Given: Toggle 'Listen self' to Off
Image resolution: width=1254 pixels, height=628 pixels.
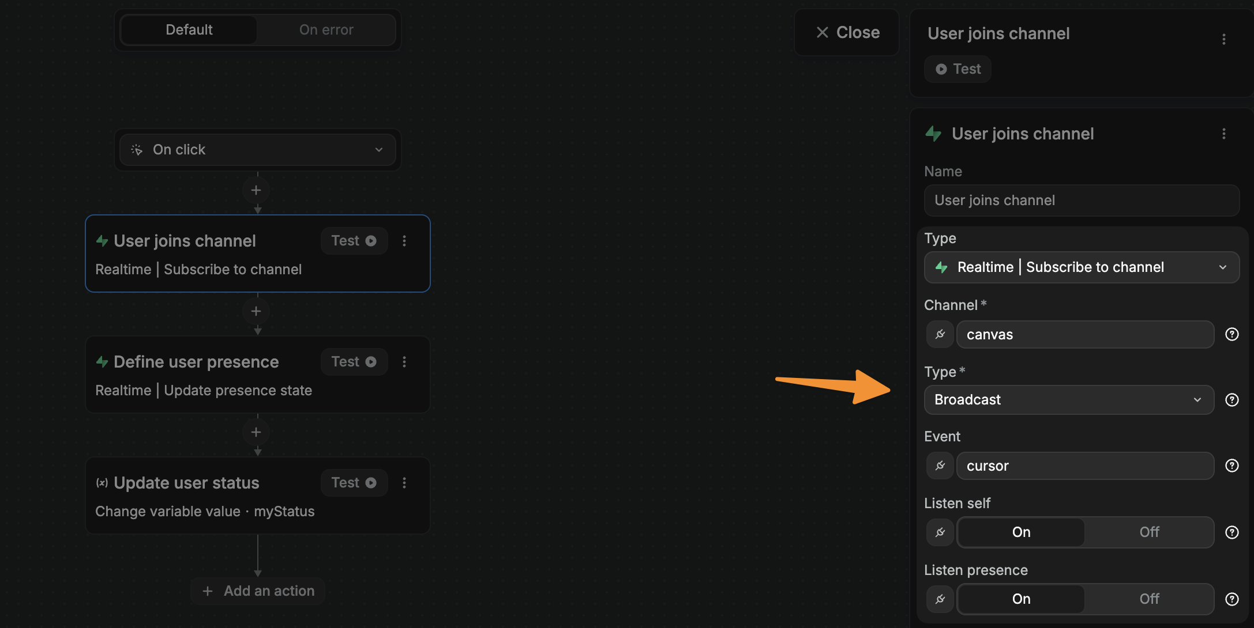Looking at the screenshot, I should click(1150, 531).
